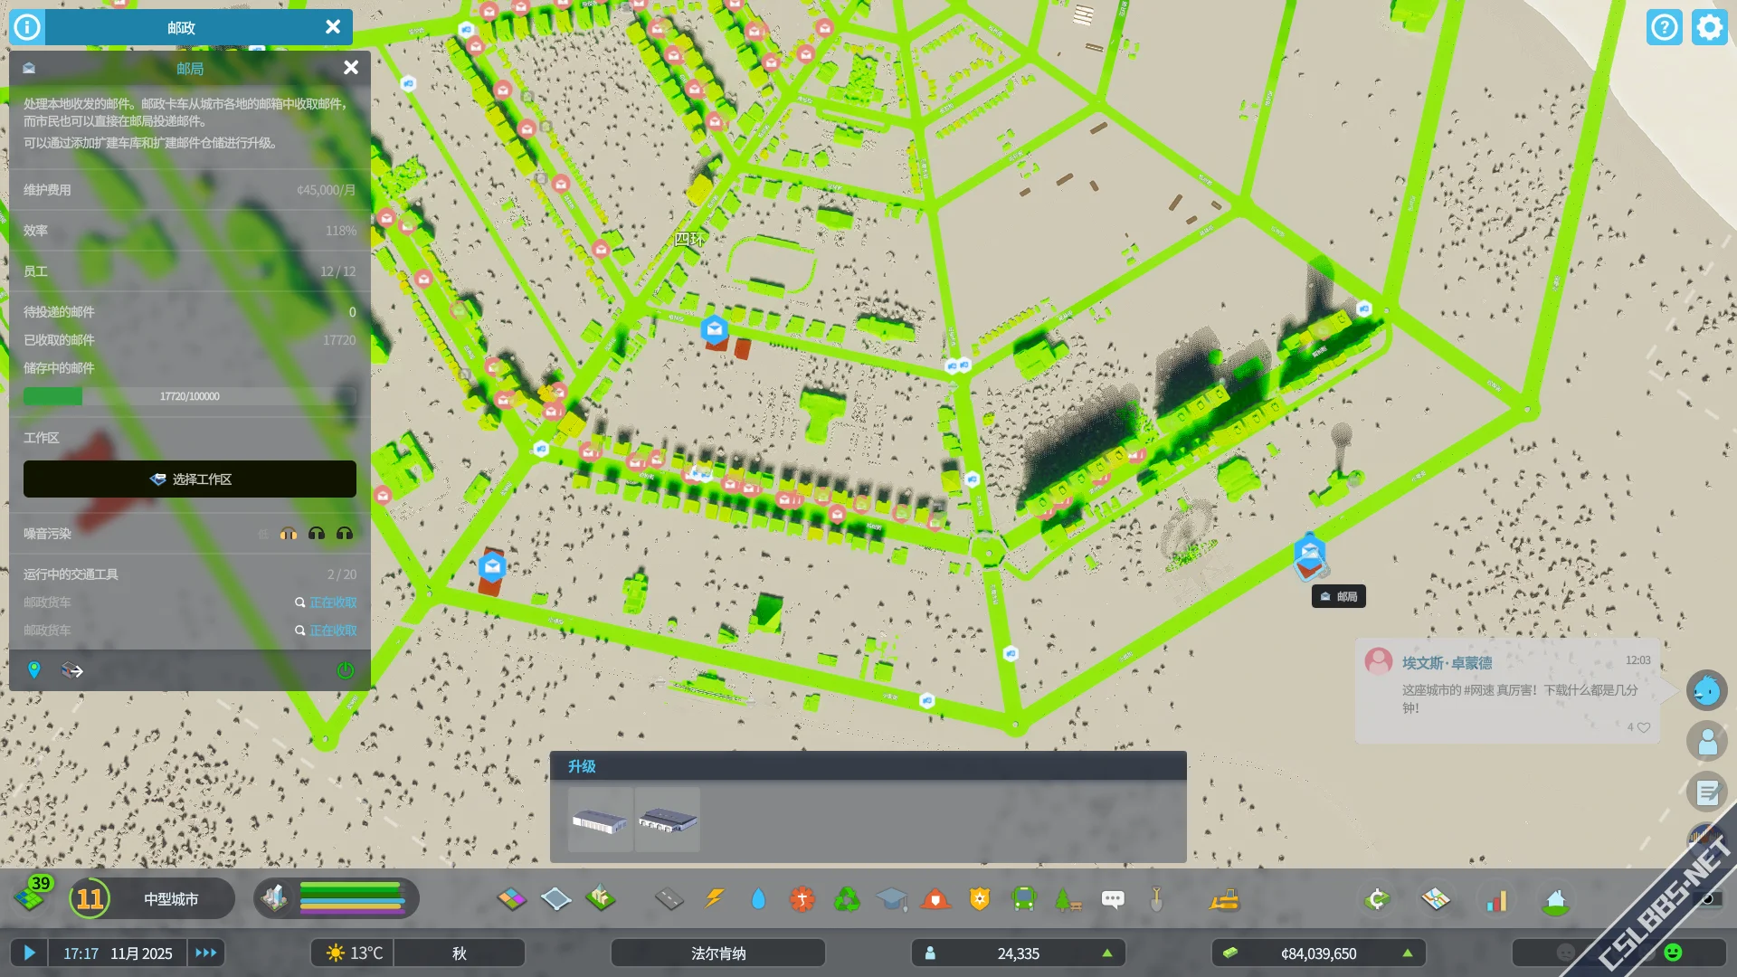Viewport: 1737px width, 977px height.
Task: Open the zoning demand bars panel
Action: coord(337,899)
